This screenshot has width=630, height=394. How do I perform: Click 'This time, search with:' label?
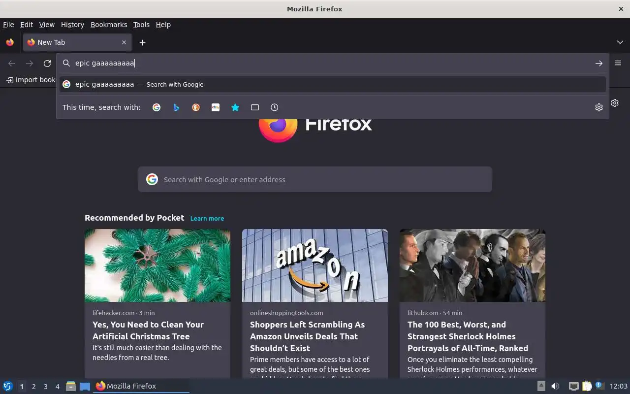tap(101, 107)
